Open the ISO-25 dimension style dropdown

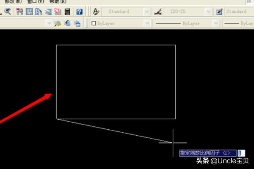[x=188, y=12]
